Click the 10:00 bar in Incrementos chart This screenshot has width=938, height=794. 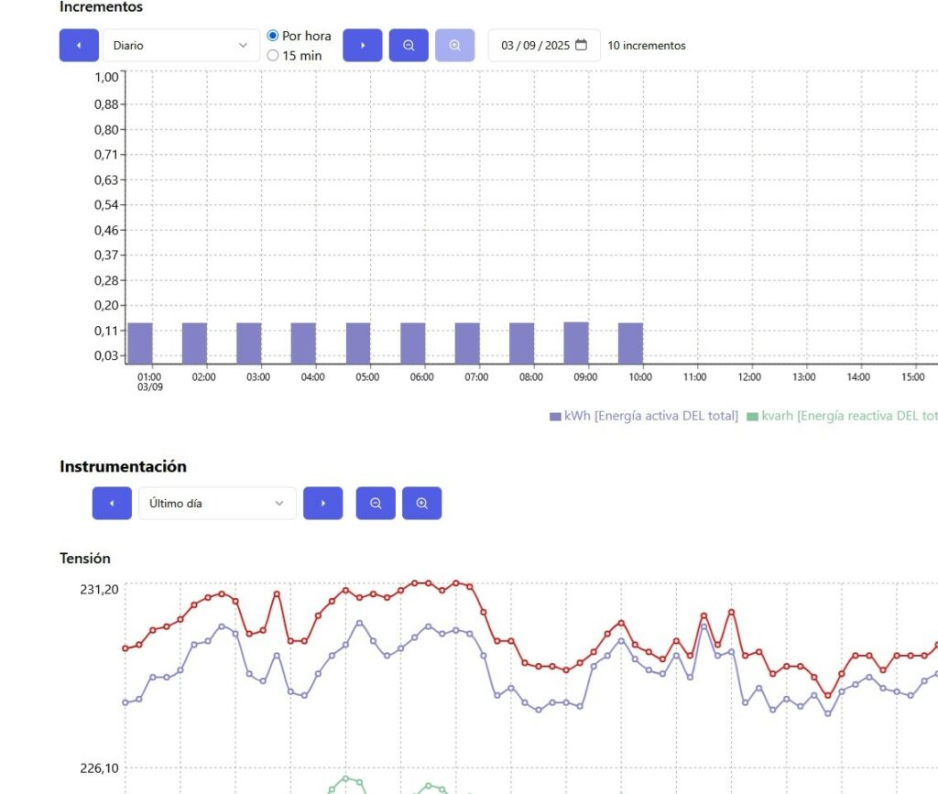(x=630, y=343)
